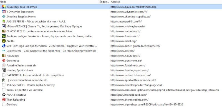Click the http://aassniper98.com/fr/ address
The height and width of the screenshot is (107, 222).
tap(126, 22)
